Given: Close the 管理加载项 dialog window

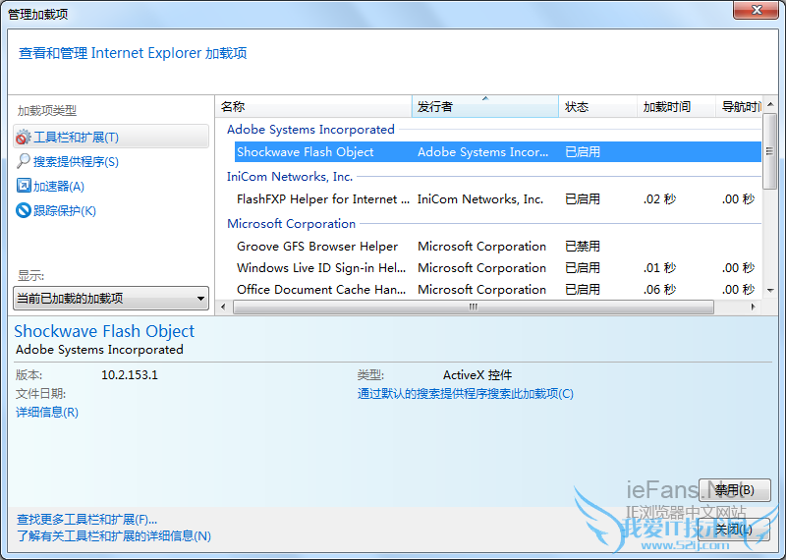Looking at the screenshot, I should (x=757, y=10).
